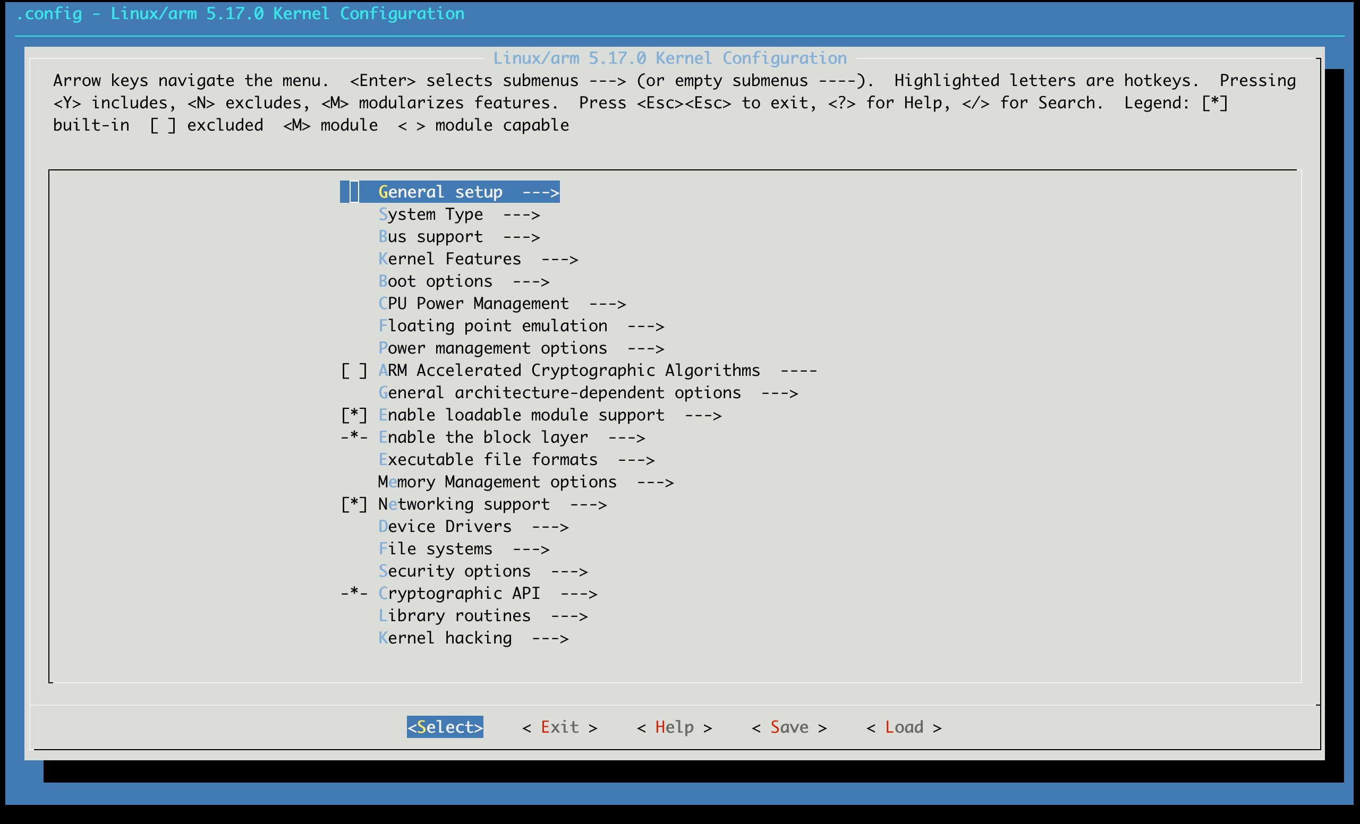
Task: Expand arrow after Device Drivers
Action: [550, 527]
